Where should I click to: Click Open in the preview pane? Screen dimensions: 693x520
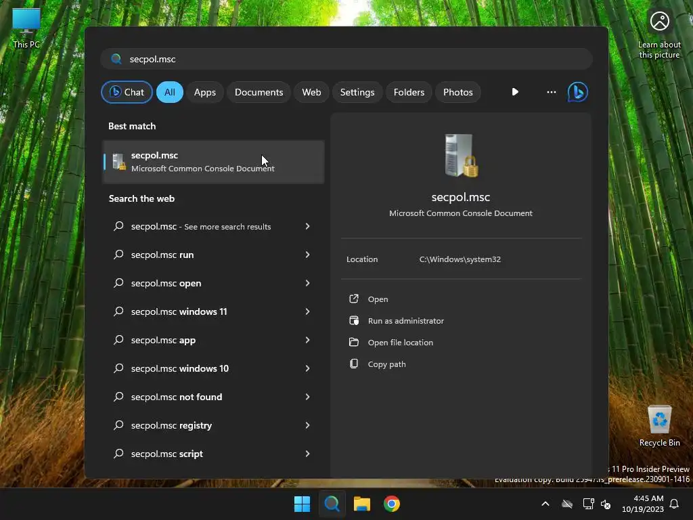tap(378, 299)
